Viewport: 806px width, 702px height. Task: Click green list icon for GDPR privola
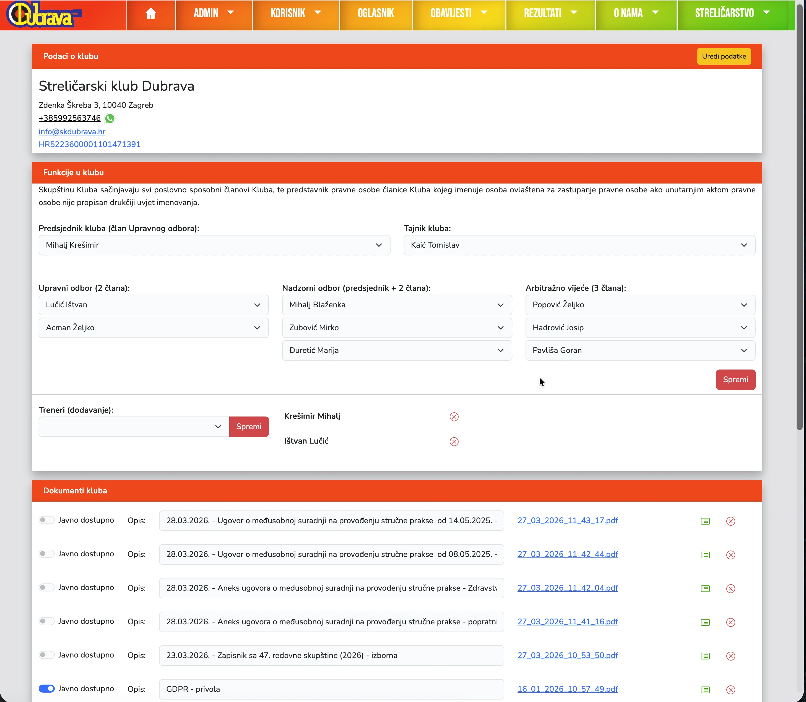[x=705, y=690]
